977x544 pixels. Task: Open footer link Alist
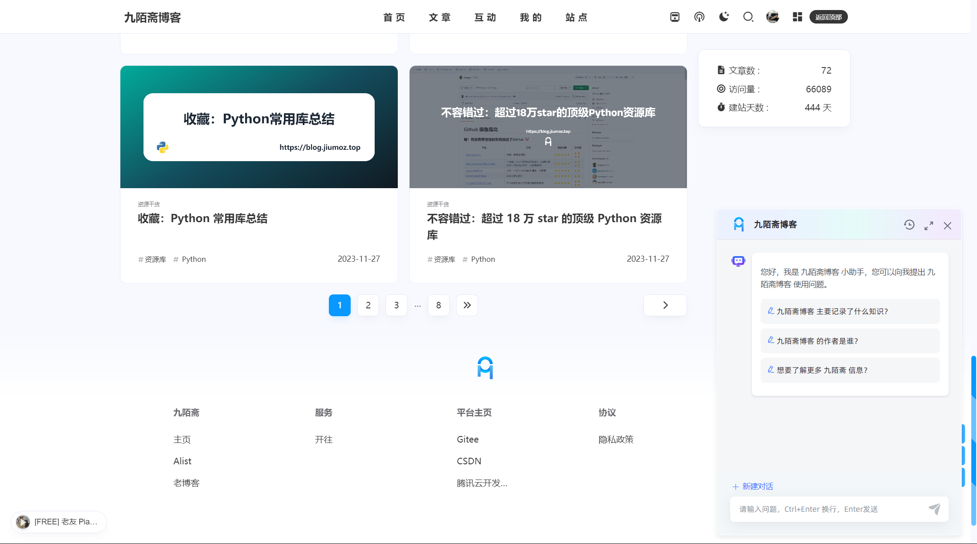(x=182, y=461)
